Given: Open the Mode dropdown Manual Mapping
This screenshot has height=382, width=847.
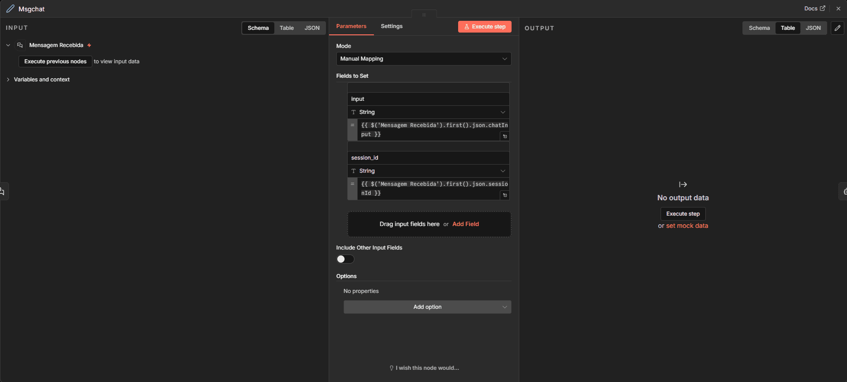Looking at the screenshot, I should [x=423, y=59].
